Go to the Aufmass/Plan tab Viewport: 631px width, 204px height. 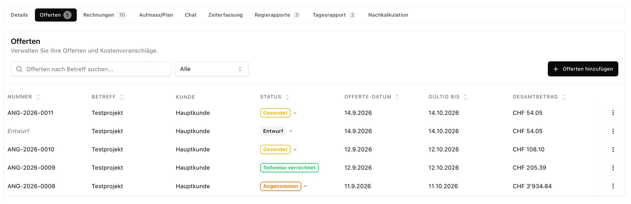(156, 15)
